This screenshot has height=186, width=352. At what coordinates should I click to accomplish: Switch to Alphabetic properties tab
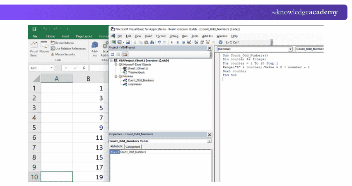tap(116, 146)
